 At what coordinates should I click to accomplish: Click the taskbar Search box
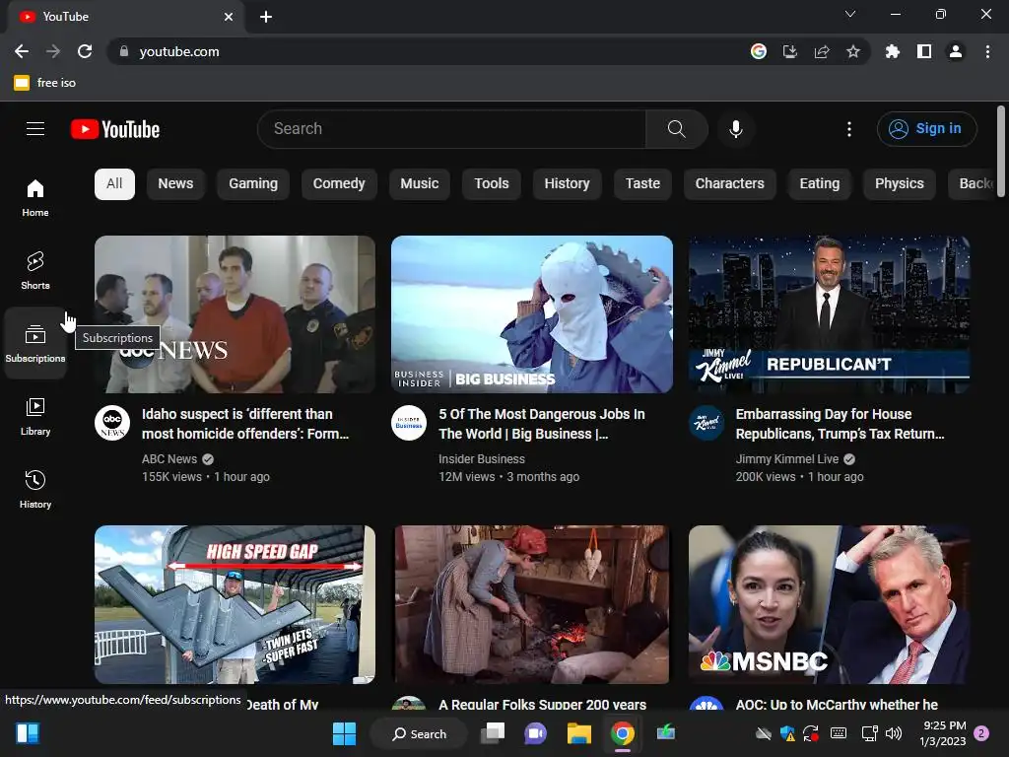(x=419, y=733)
